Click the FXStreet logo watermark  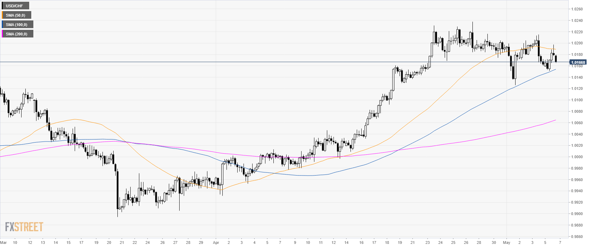(x=24, y=227)
